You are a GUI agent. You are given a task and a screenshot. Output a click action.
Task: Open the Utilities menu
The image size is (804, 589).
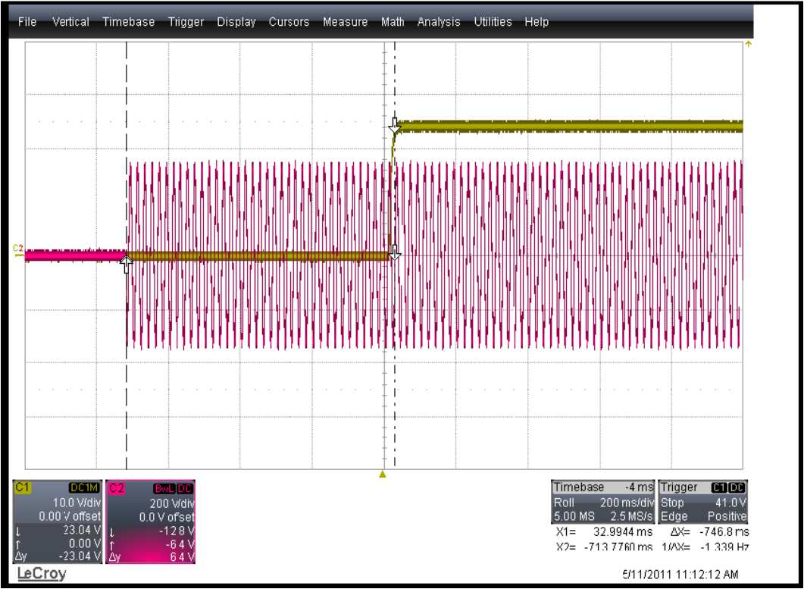click(x=493, y=22)
